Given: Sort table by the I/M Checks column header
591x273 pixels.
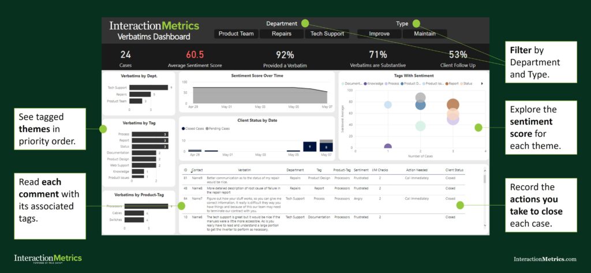Looking at the screenshot, I should (x=379, y=170).
